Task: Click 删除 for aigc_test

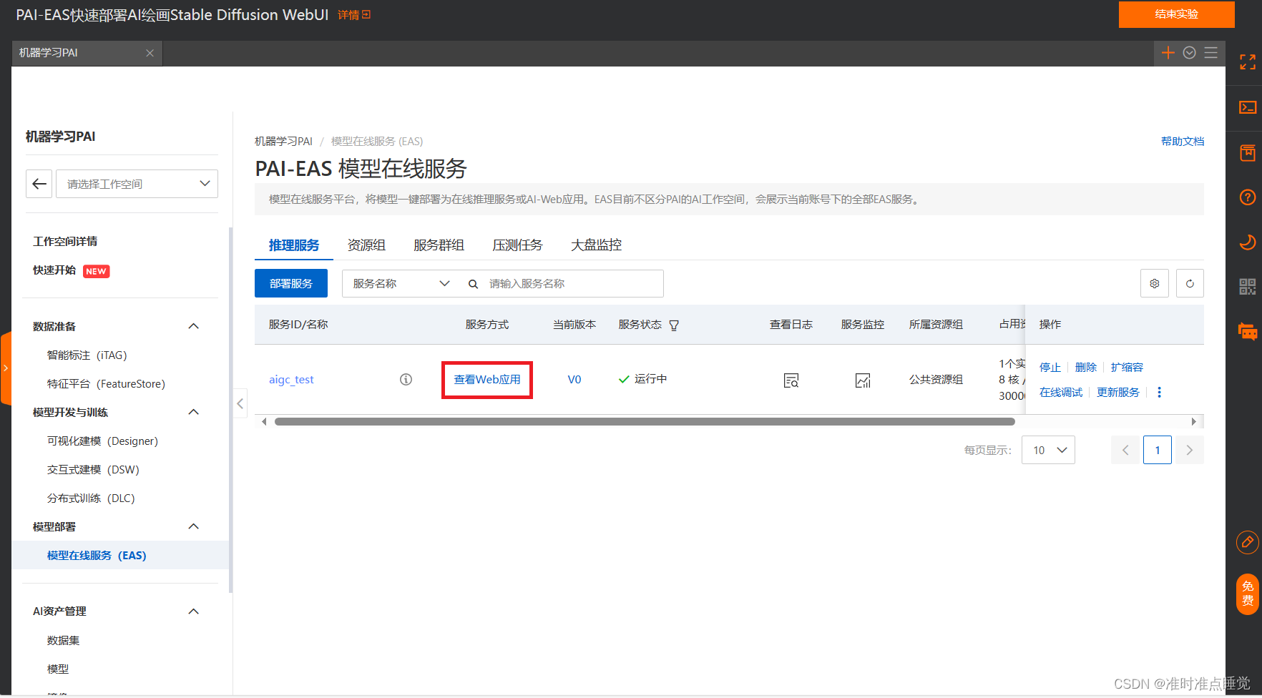Action: coord(1086,367)
